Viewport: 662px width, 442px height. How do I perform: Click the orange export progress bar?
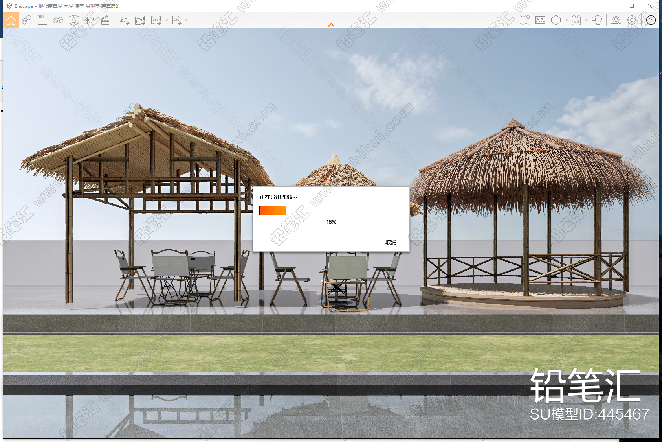click(331, 211)
